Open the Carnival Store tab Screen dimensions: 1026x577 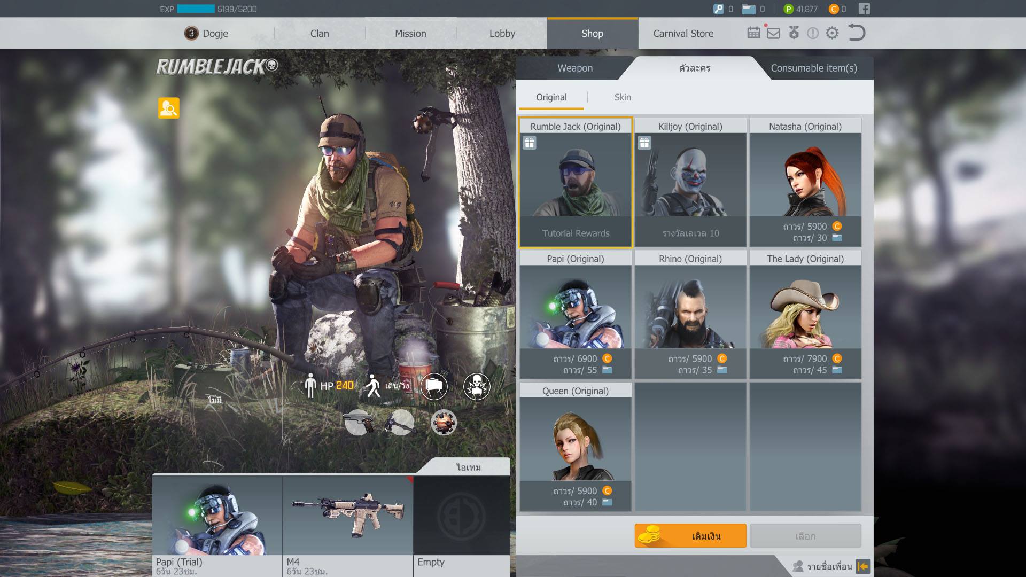pyautogui.click(x=683, y=33)
